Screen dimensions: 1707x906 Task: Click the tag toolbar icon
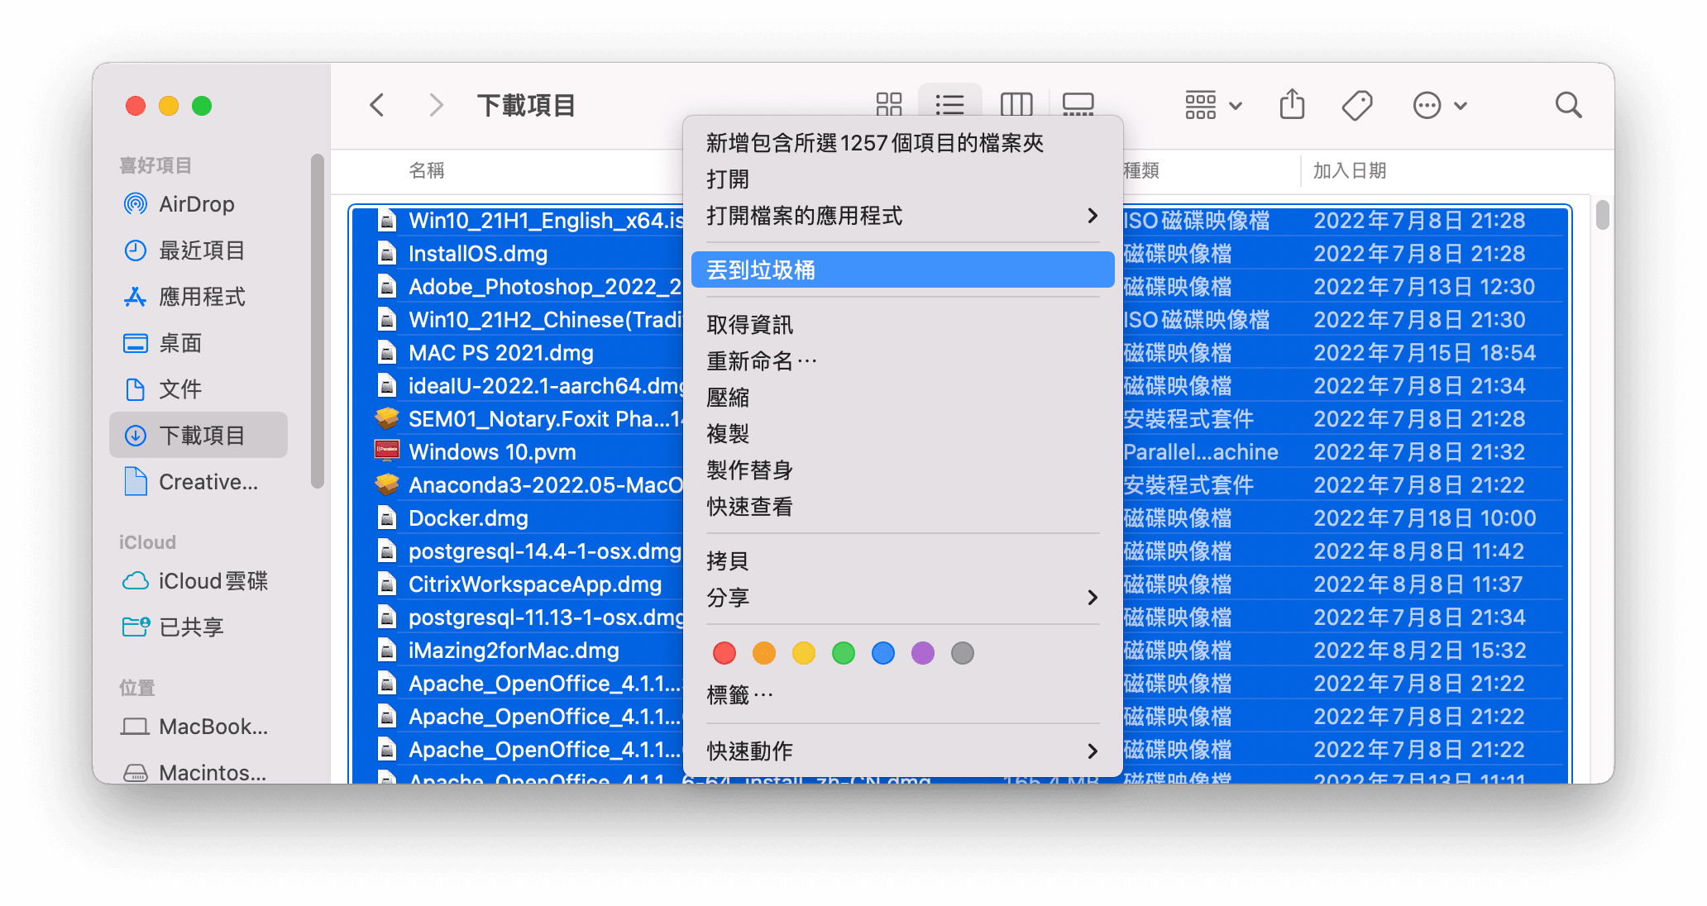[1356, 105]
